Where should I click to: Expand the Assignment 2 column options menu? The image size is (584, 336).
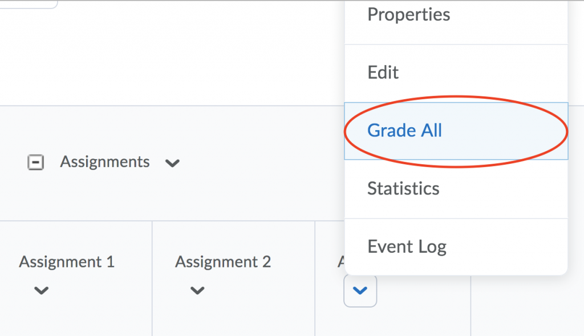(x=197, y=290)
